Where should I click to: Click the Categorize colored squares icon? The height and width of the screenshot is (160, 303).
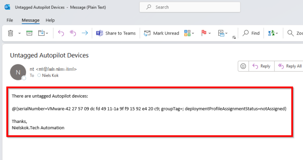coord(187,33)
